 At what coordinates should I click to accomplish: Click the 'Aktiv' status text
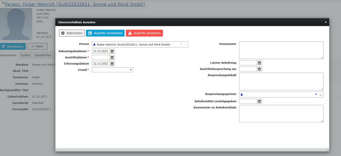tap(40, 22)
